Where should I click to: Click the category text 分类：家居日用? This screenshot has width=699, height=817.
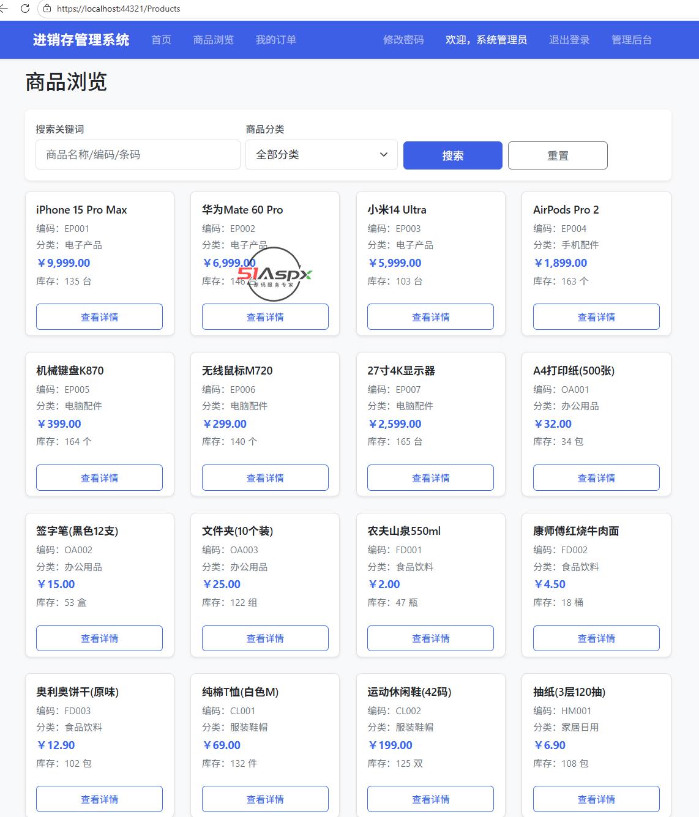(x=566, y=727)
